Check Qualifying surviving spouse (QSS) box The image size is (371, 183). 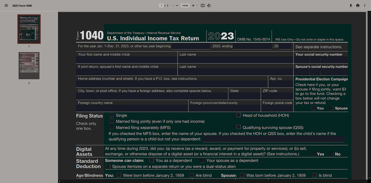click(238, 127)
